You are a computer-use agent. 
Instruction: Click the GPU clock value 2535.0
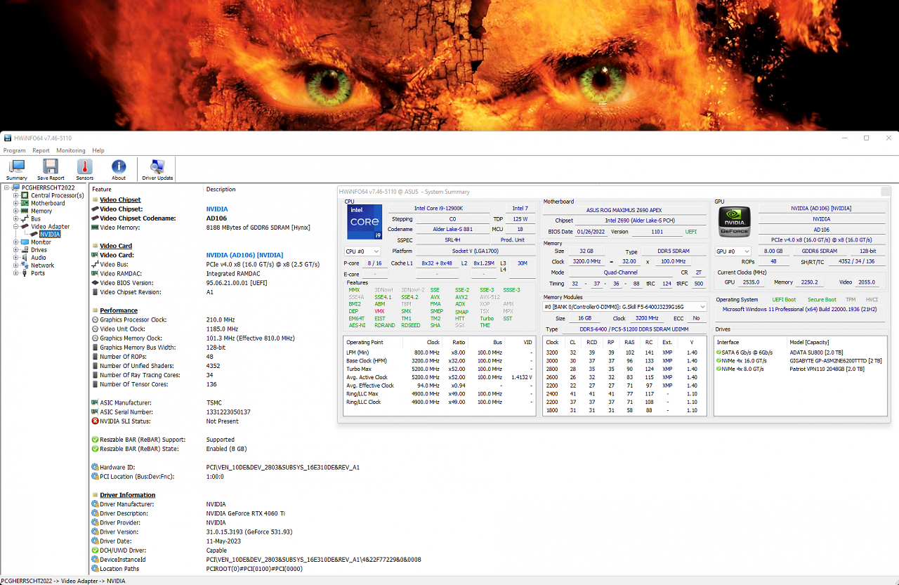click(x=751, y=282)
